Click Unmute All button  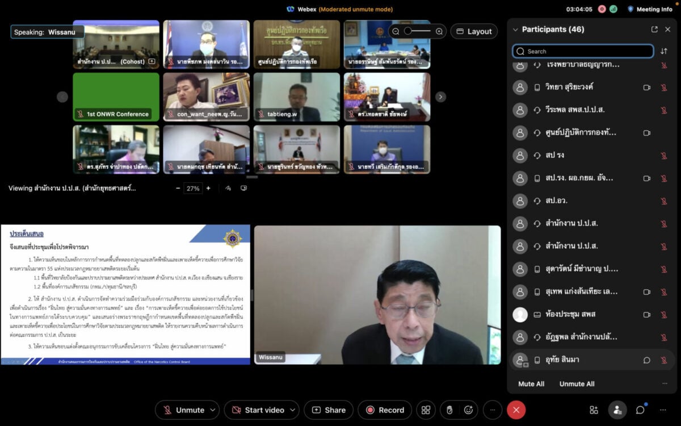pos(577,384)
